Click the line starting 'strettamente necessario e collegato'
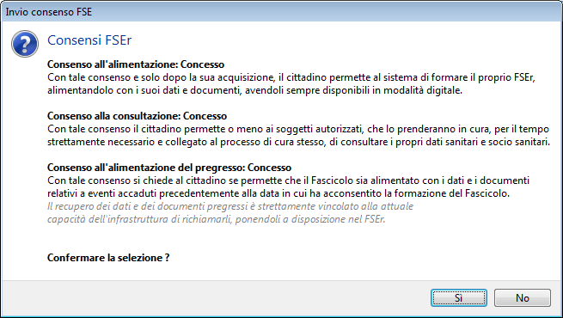Image resolution: width=563 pixels, height=318 pixels. pos(298,142)
